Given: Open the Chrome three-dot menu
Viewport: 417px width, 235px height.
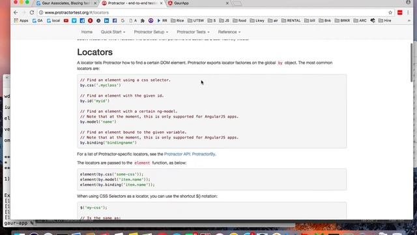Looking at the screenshot, I should [408, 12].
